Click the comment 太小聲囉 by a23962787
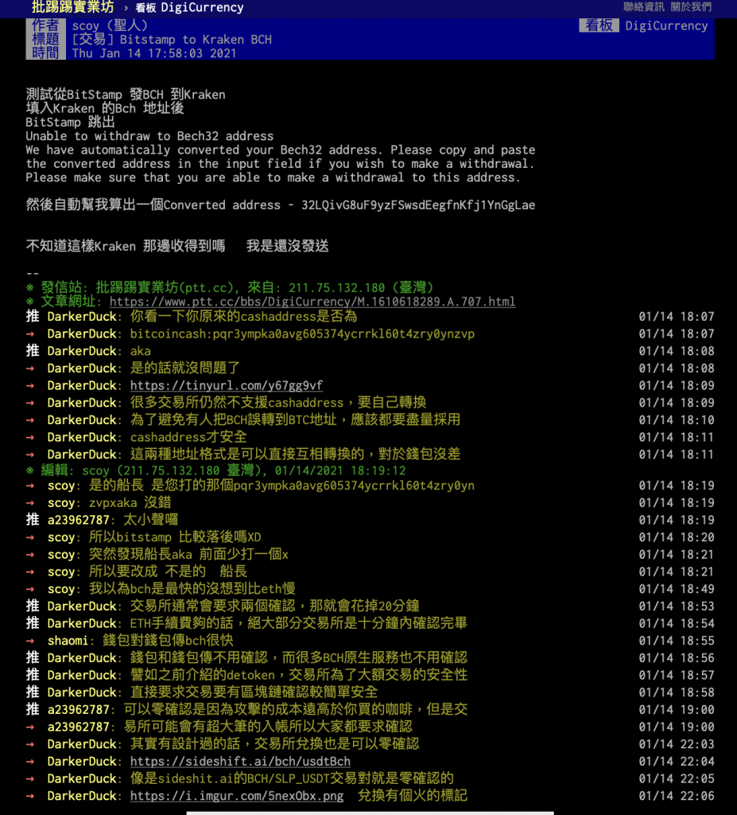 click(150, 520)
